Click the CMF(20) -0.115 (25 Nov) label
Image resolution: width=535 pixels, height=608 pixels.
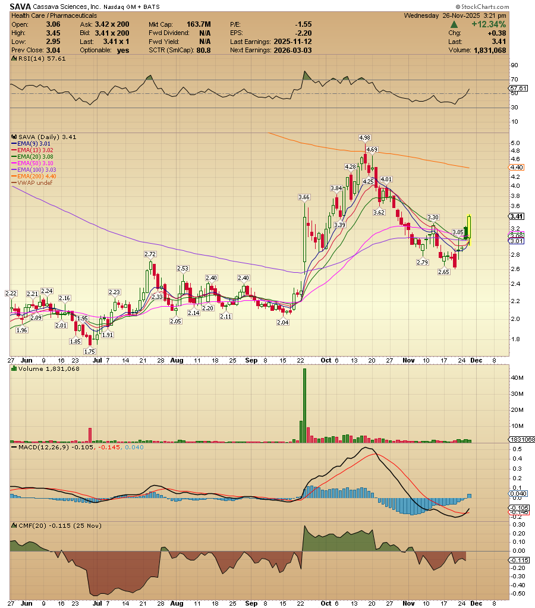pyautogui.click(x=60, y=526)
